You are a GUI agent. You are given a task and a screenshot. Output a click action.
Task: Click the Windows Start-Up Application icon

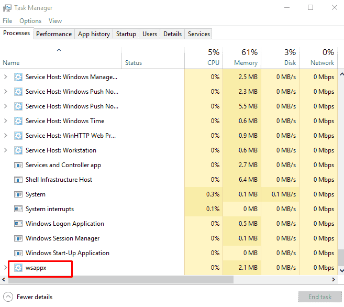[18, 253]
